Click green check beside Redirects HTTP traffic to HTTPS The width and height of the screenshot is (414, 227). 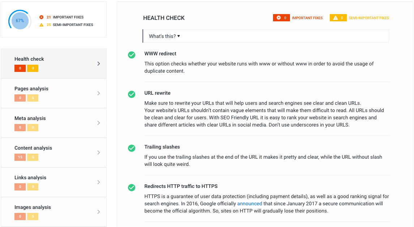click(132, 188)
